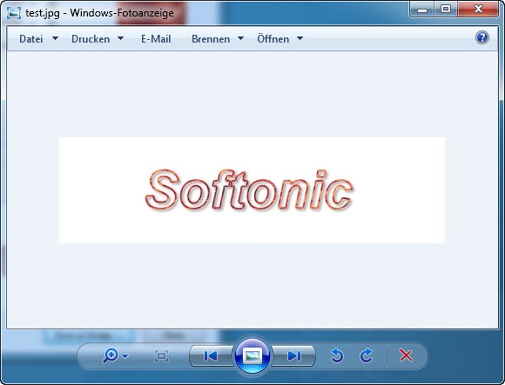Delete the picture with the red X
Image resolution: width=505 pixels, height=385 pixels.
click(x=406, y=356)
